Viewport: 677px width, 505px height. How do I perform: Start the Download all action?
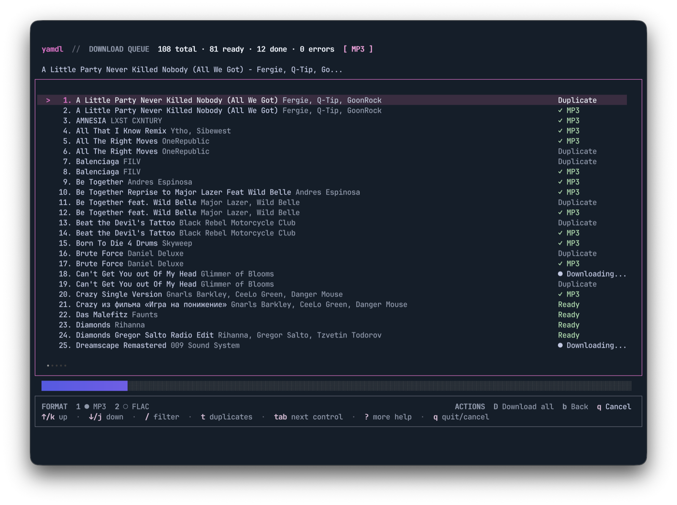[x=523, y=406]
